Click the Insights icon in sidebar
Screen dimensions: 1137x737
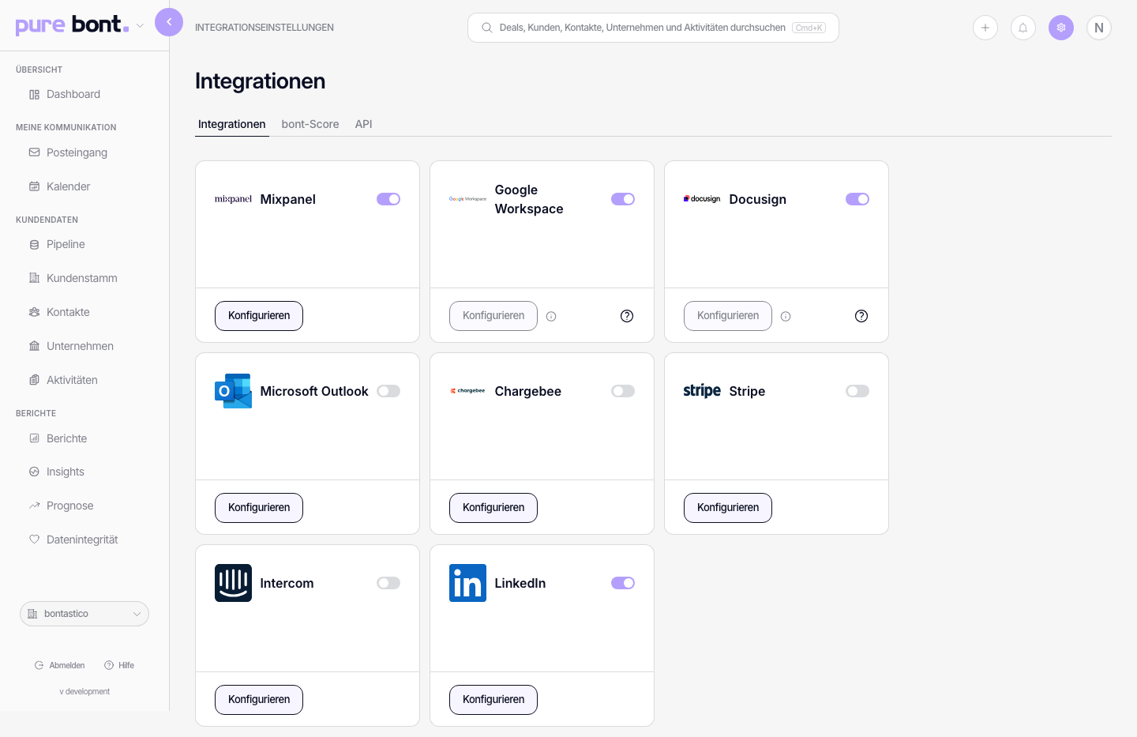pyautogui.click(x=34, y=472)
